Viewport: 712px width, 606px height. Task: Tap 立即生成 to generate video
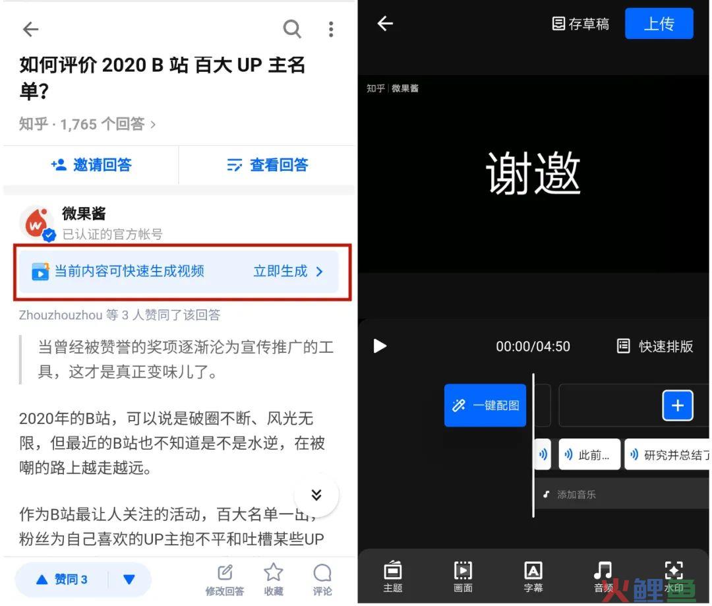click(281, 271)
